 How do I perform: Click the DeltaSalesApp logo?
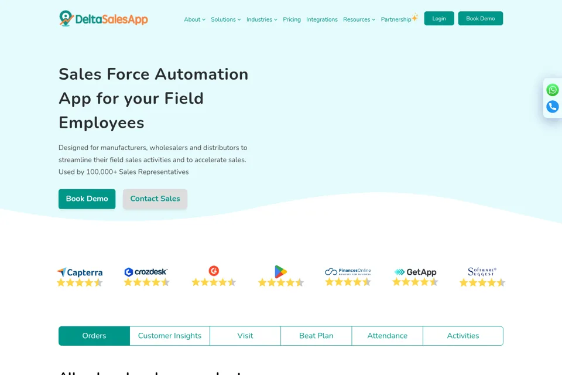click(x=103, y=18)
